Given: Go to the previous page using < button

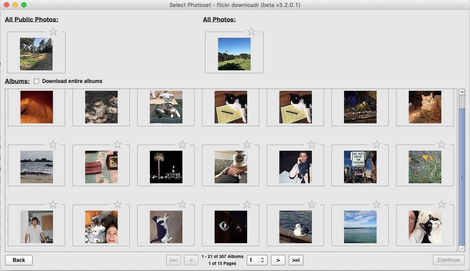Looking at the screenshot, I should pos(191,260).
